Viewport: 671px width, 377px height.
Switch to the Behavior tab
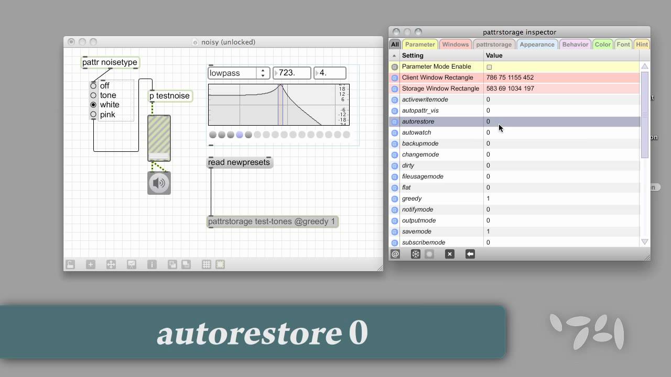coord(575,45)
